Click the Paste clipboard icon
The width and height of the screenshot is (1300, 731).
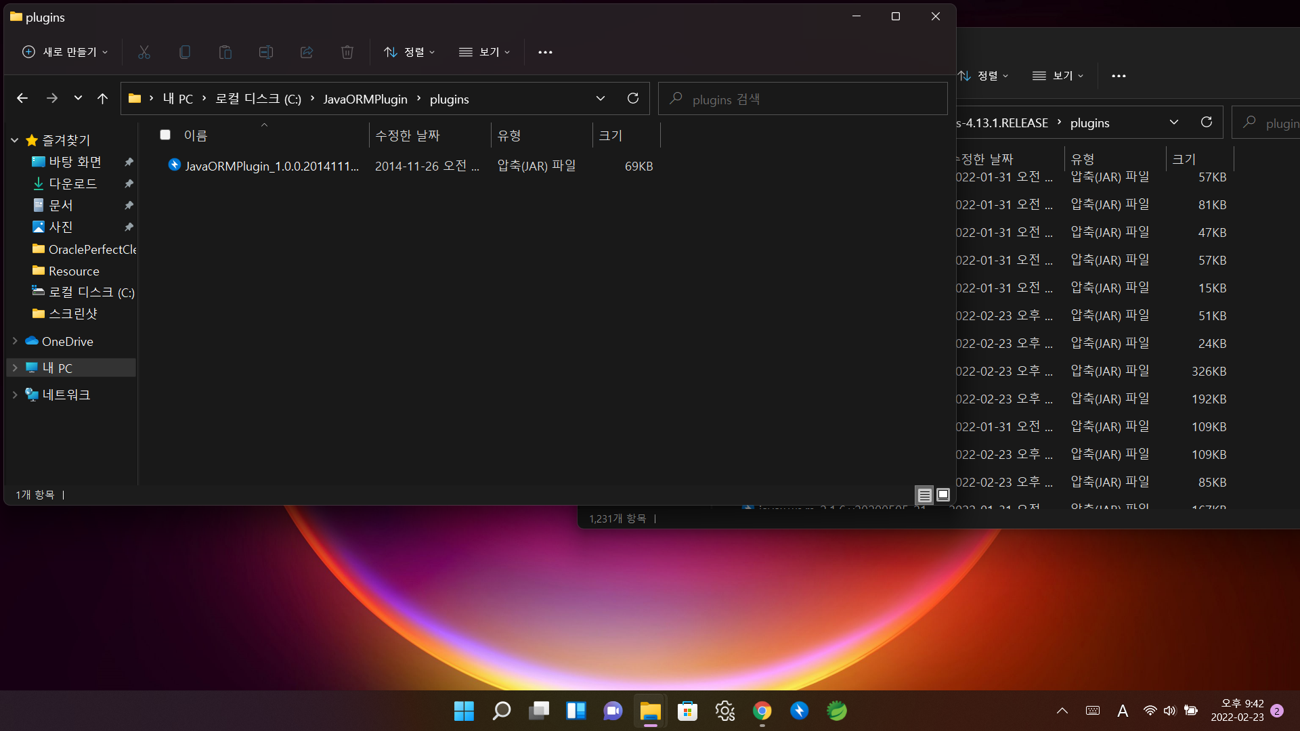tap(225, 52)
